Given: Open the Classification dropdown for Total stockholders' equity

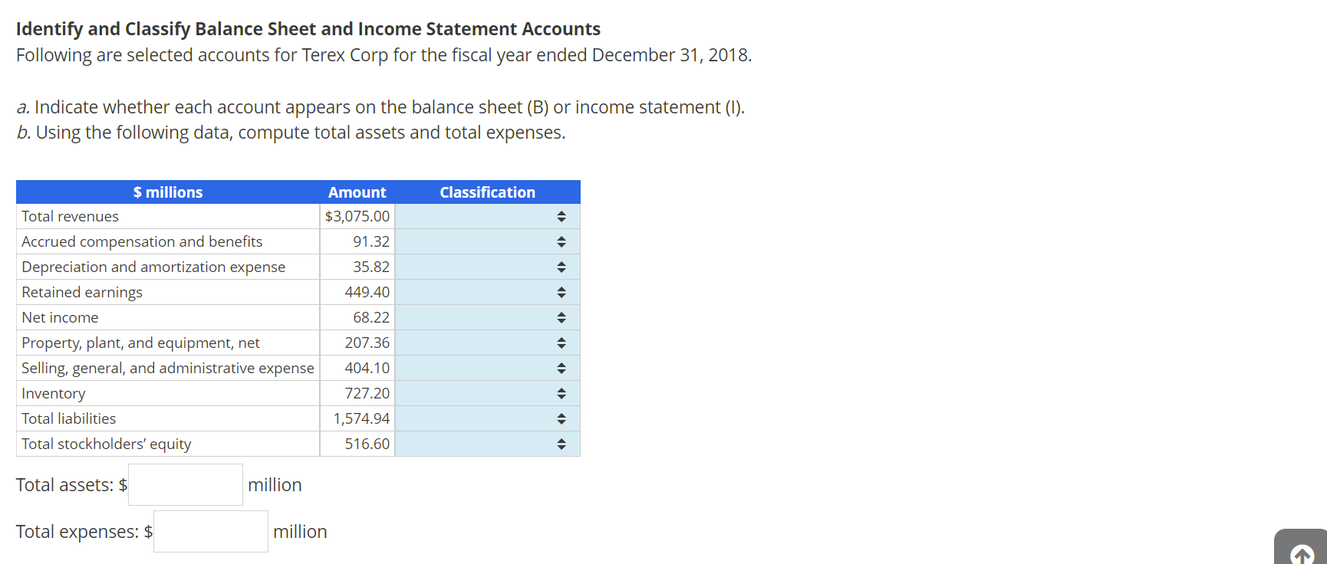Looking at the screenshot, I should click(561, 444).
